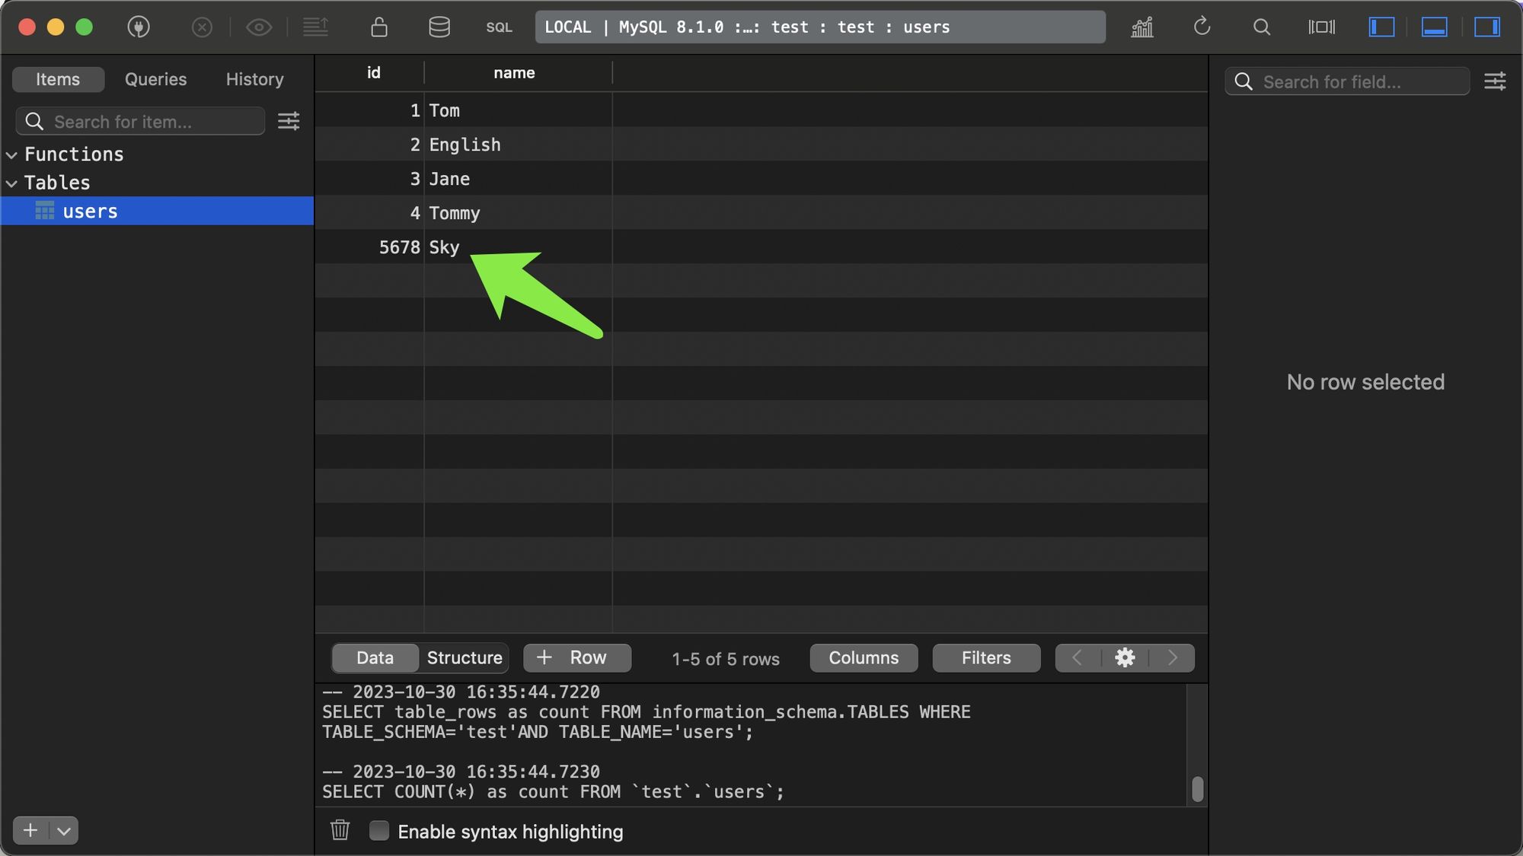Switch to the Items tab
Screen dimensions: 1523x856
coord(58,79)
